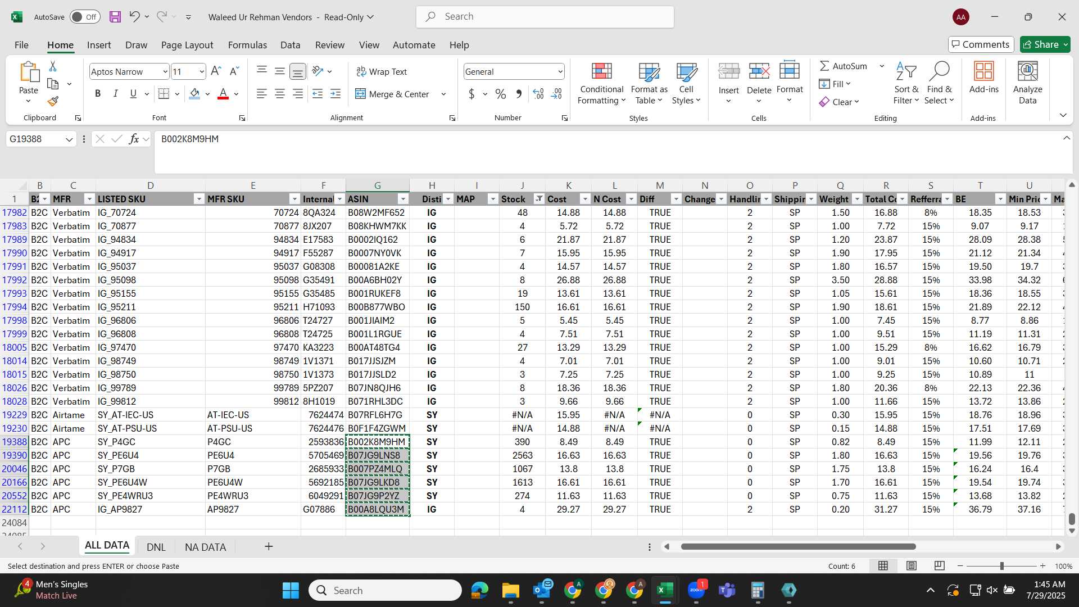Click the Comments button
Viewport: 1079px width, 607px height.
981,44
